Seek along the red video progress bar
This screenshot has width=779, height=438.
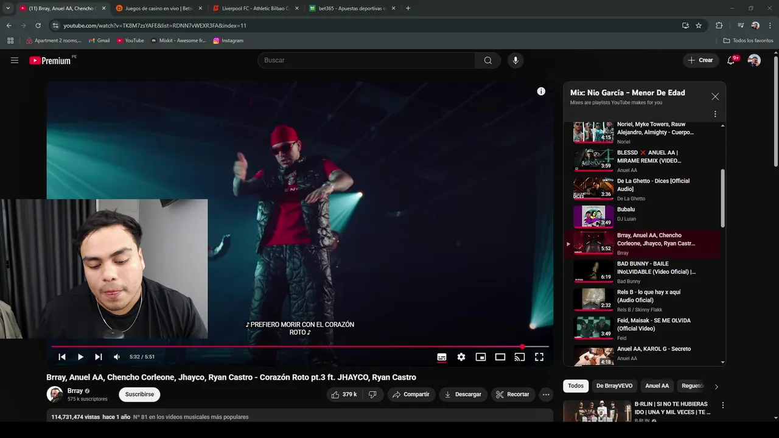pyautogui.click(x=299, y=347)
